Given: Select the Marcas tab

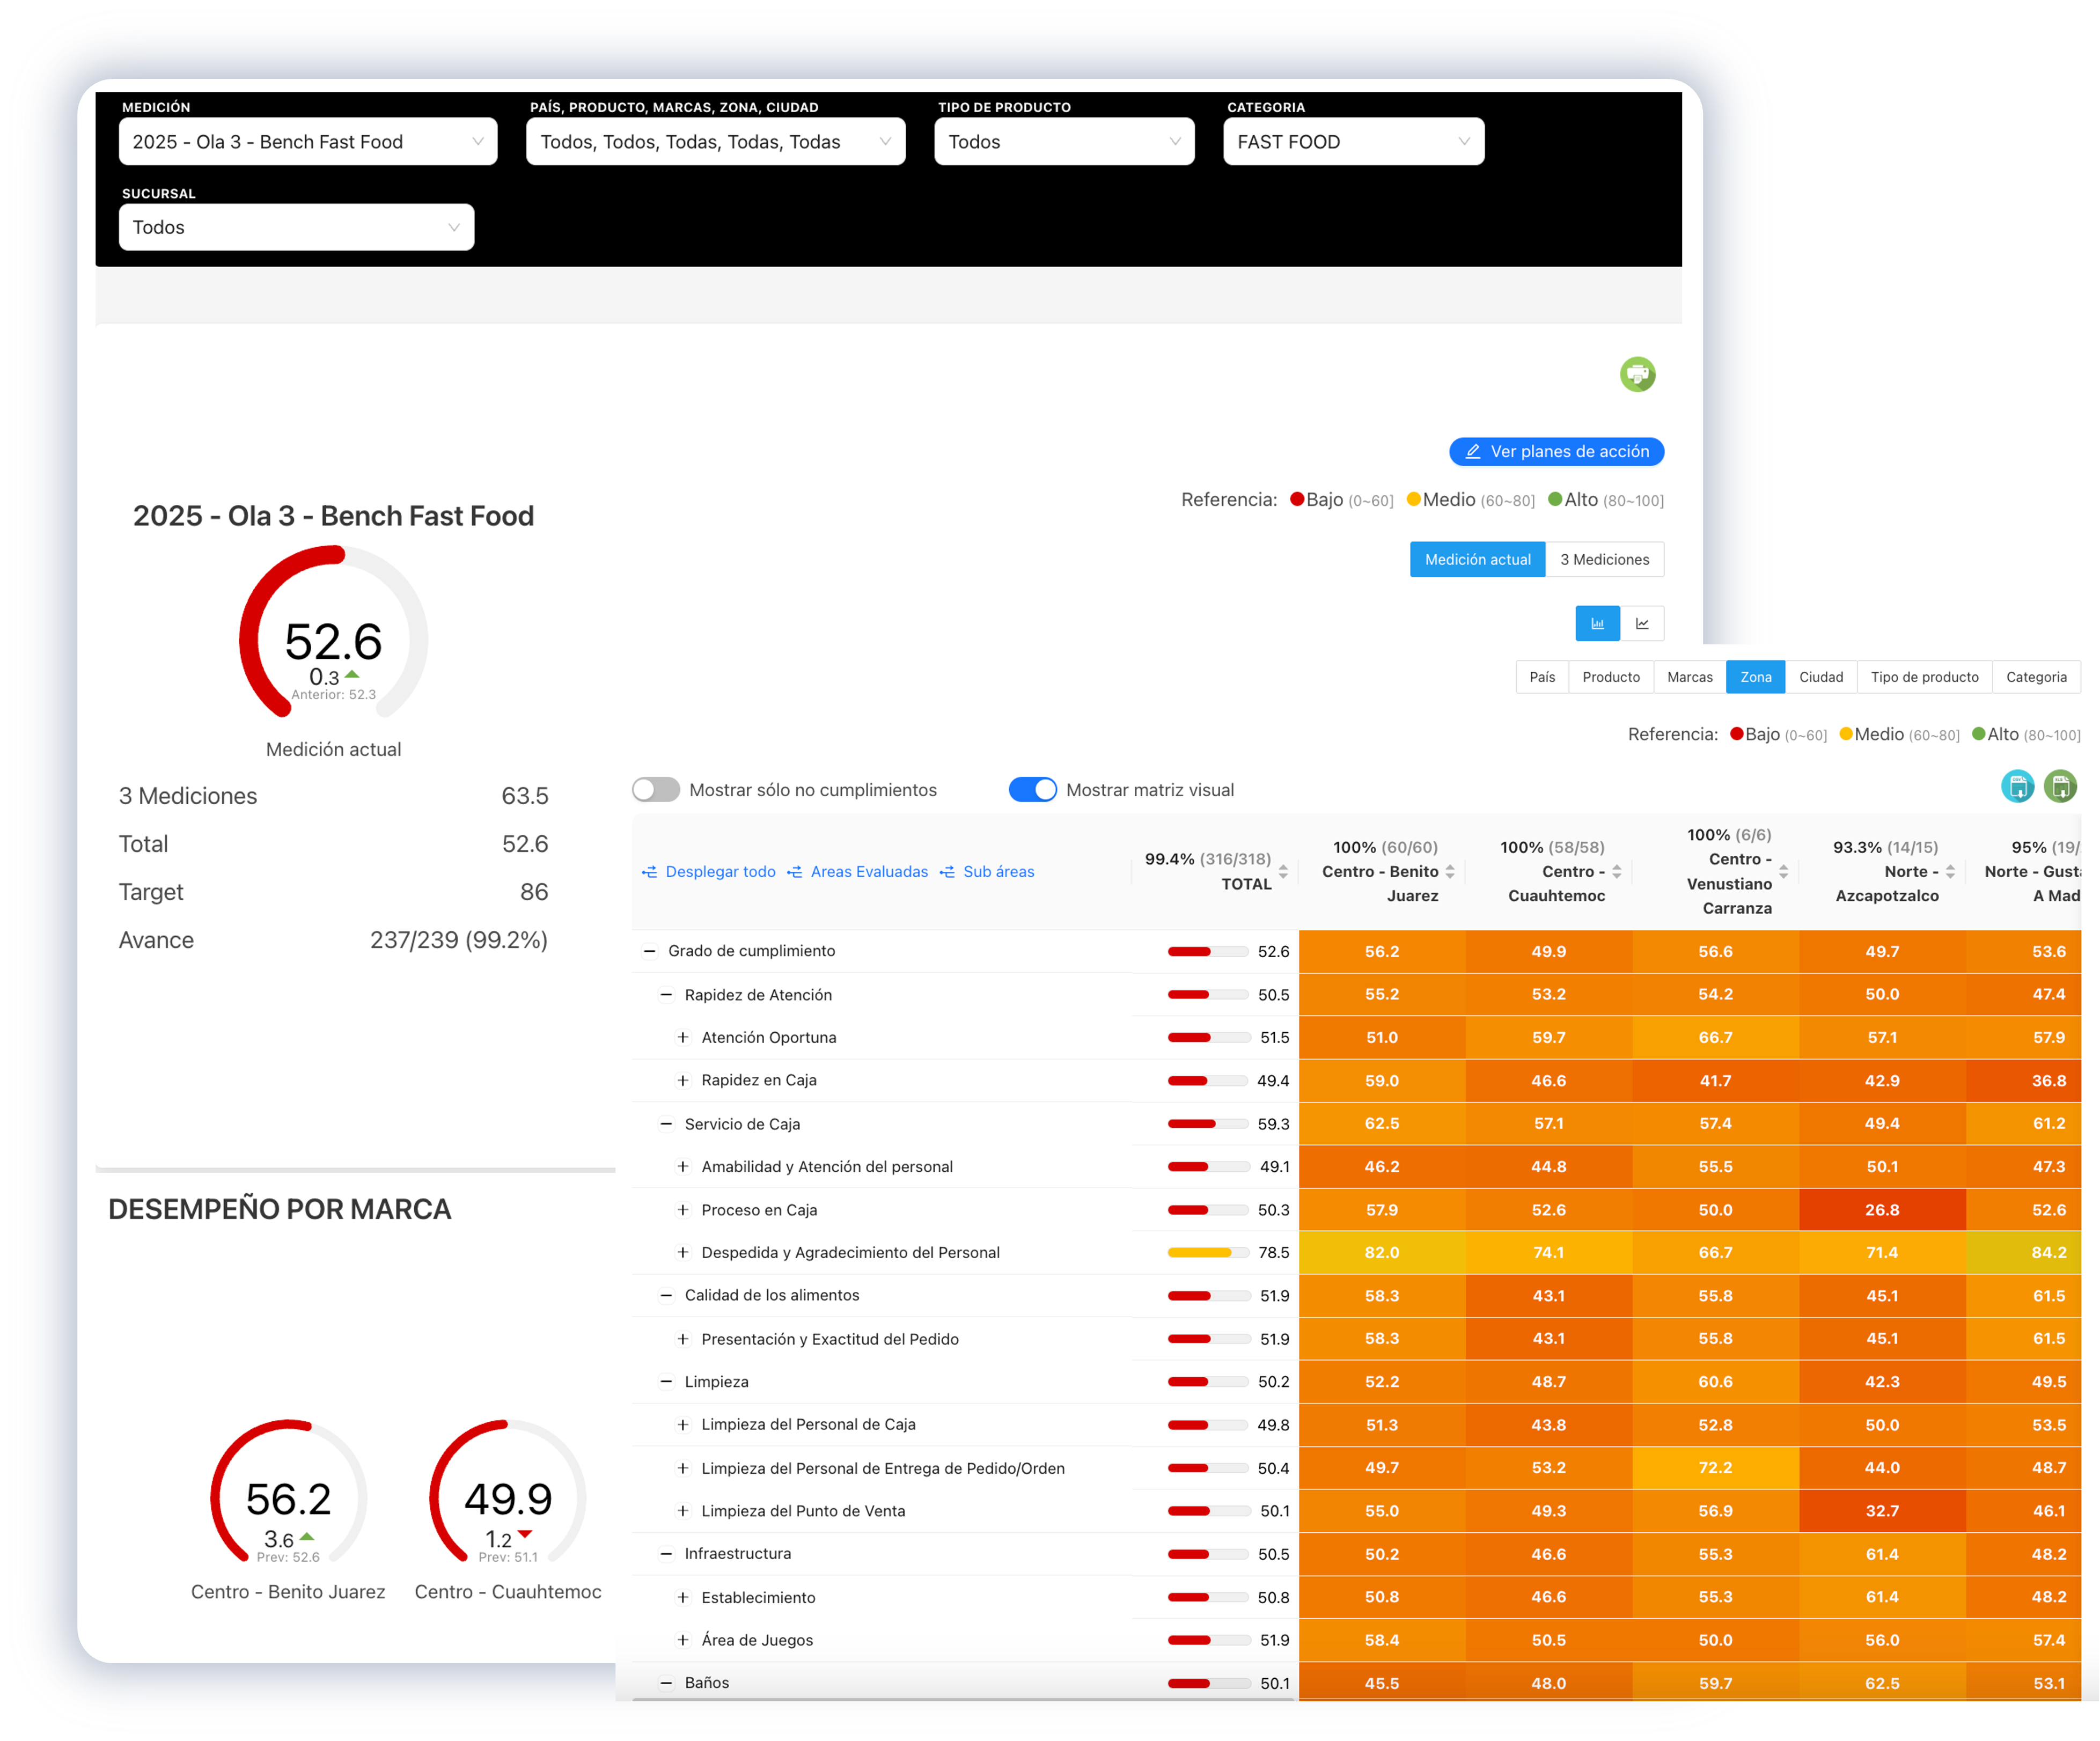Looking at the screenshot, I should tap(1690, 677).
